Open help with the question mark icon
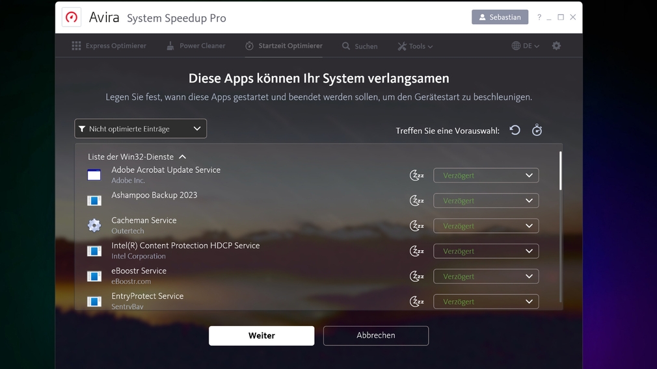Viewport: 657px width, 369px height. click(539, 17)
